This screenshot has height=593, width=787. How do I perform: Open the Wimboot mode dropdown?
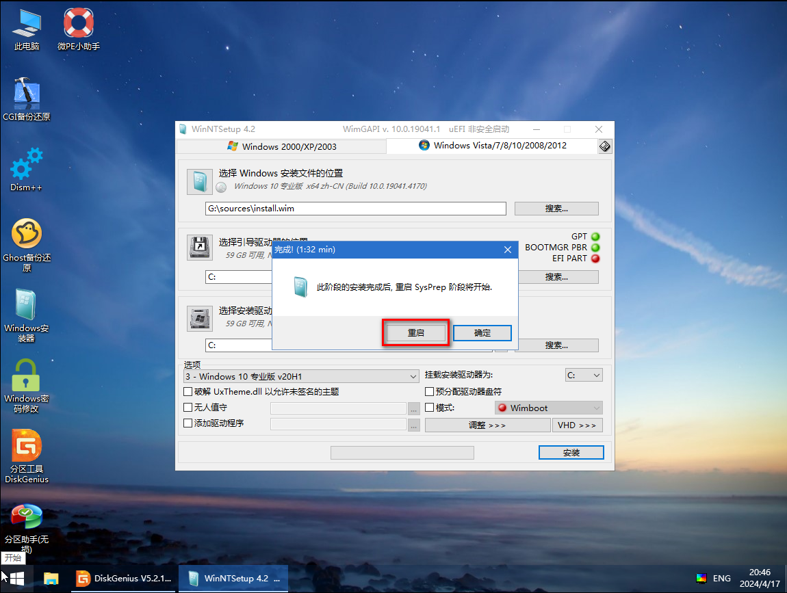pos(549,408)
